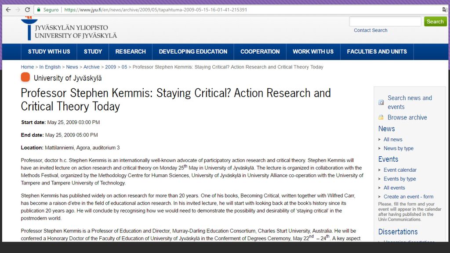Screen dimensions: 450x253
Task: Click the end date 'May 25, 2009 05:00 PM'
Action: click(72, 135)
